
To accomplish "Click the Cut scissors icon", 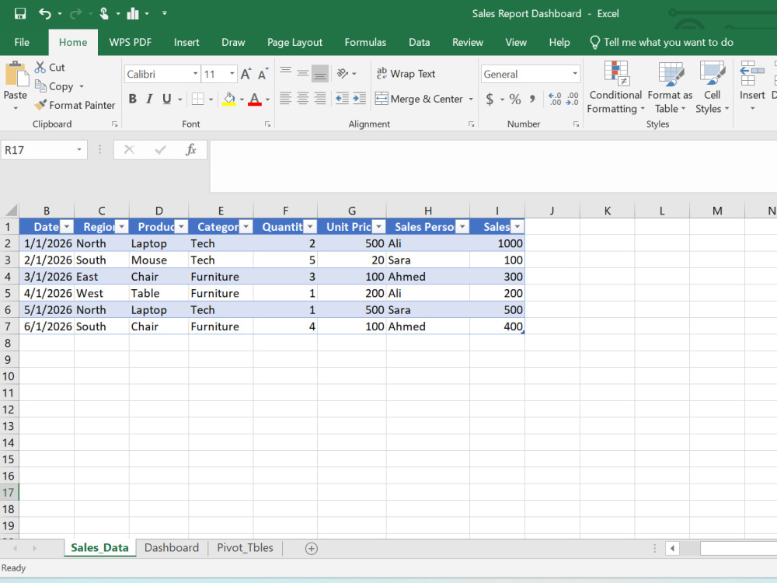I will point(40,67).
